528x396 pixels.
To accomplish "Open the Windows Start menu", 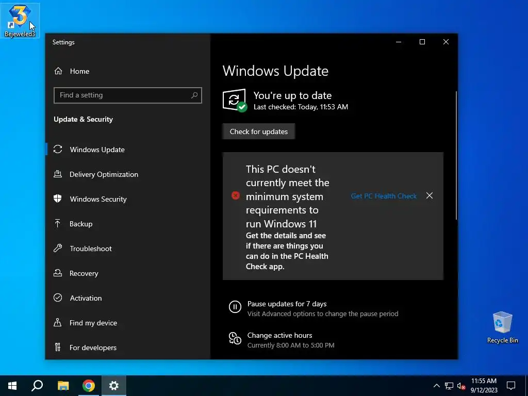I will [12, 386].
